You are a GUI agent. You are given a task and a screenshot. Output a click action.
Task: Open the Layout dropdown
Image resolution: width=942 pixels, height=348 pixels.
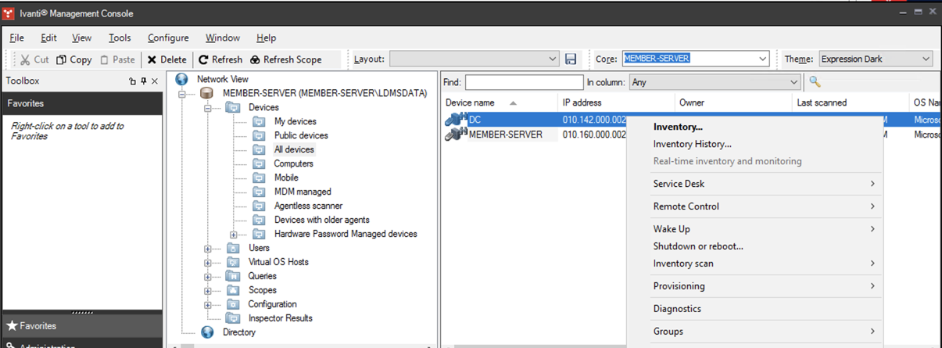[x=553, y=59]
